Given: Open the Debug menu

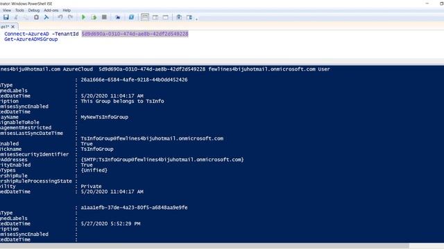Looking at the screenshot, I should coord(34,10).
